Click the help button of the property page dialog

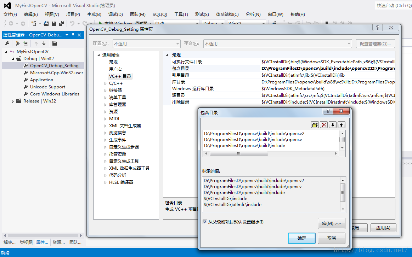click(378, 28)
